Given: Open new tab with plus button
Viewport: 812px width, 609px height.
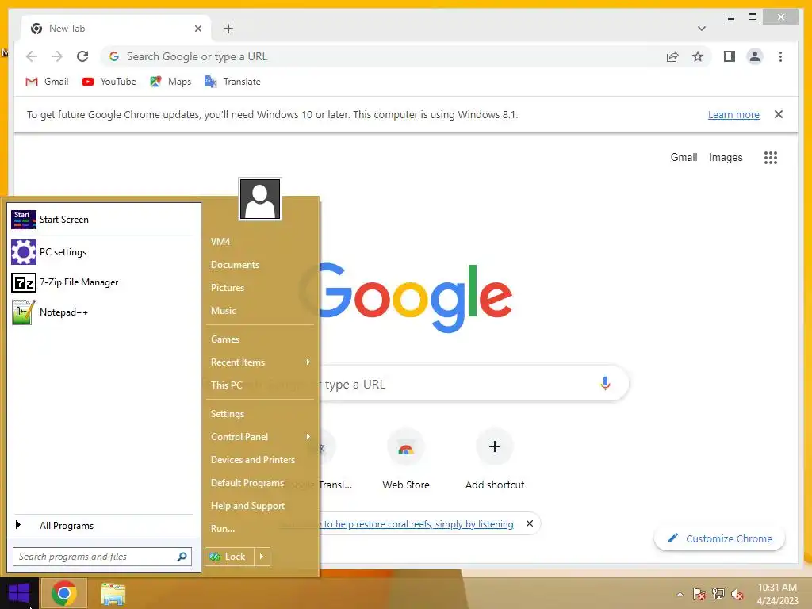Looking at the screenshot, I should tap(228, 29).
